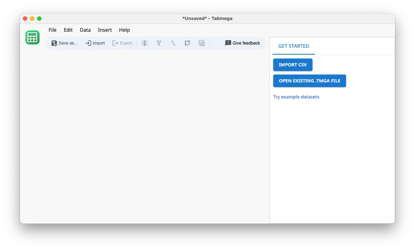Click the pivot/transform icon in the toolbar
The width and height of the screenshot is (415, 250).
187,43
